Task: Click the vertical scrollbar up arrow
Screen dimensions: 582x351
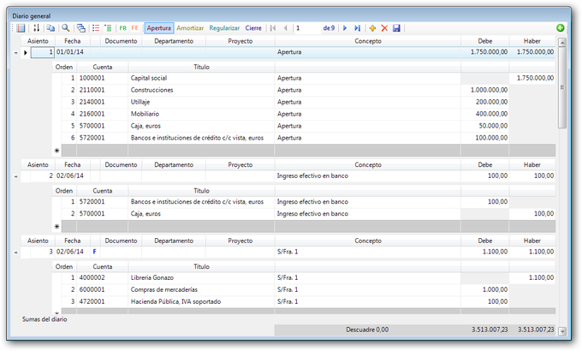Action: click(562, 42)
